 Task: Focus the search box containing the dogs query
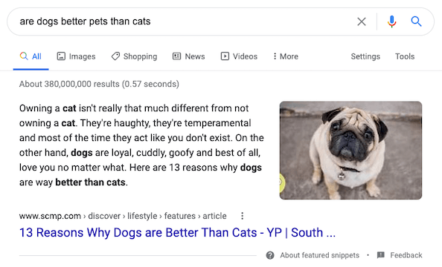coord(180,22)
